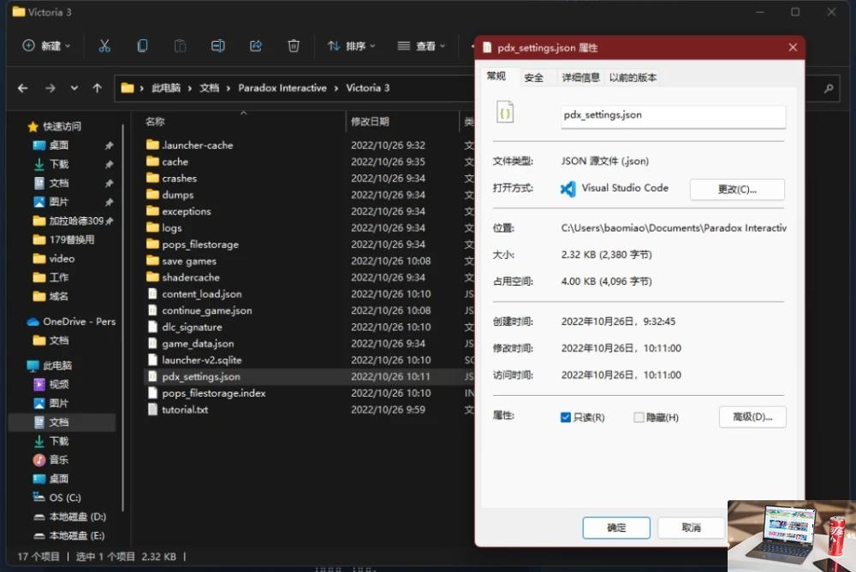Expand chevron after Paradox Interactive breadcrumb

click(336, 88)
